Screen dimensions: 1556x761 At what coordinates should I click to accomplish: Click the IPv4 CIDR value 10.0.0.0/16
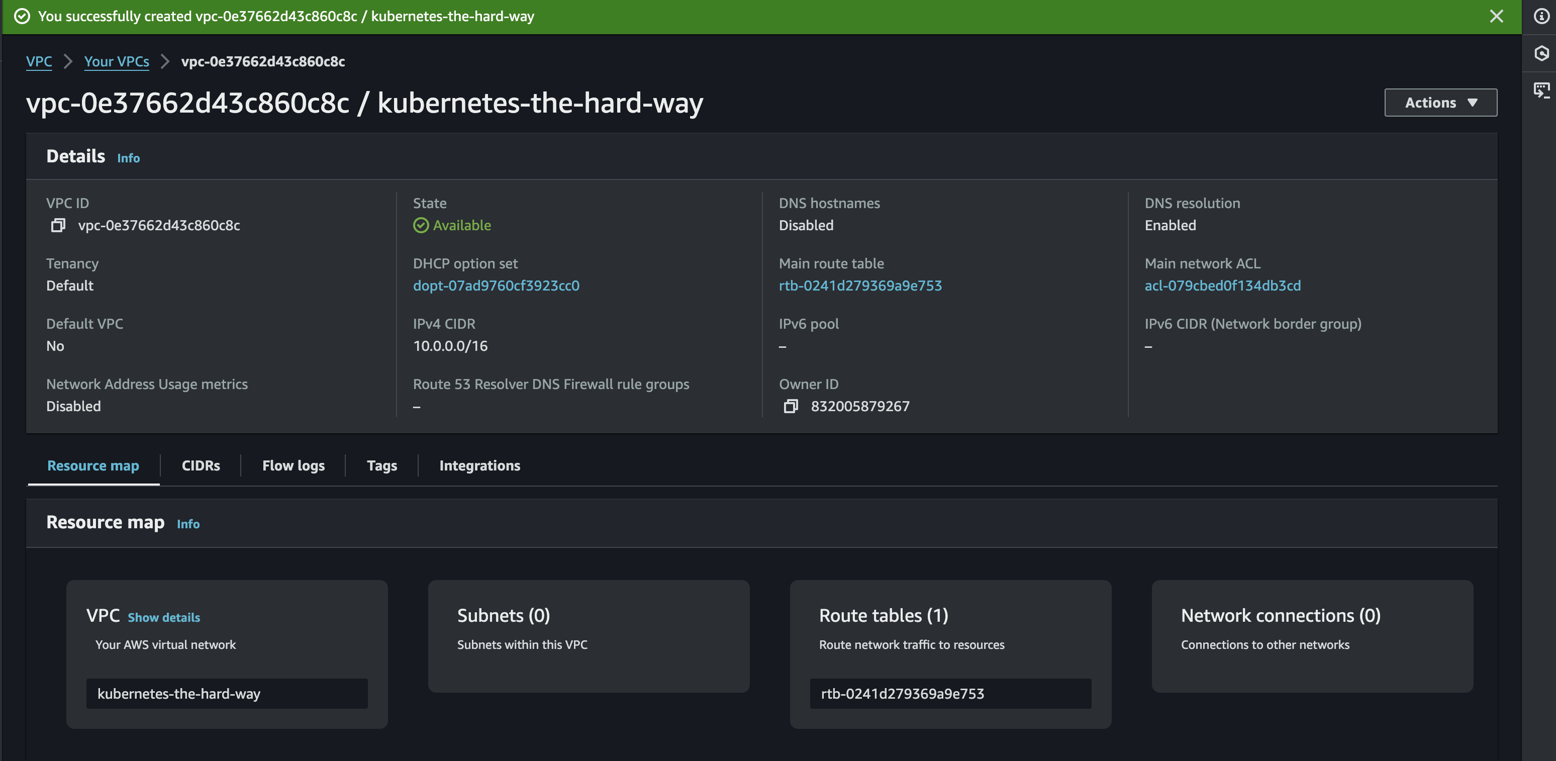(x=451, y=346)
